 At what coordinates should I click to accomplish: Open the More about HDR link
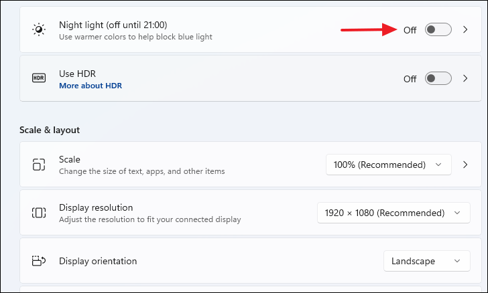[x=90, y=86]
